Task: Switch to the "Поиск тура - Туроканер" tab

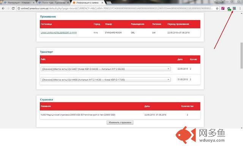Action: point(54,3)
